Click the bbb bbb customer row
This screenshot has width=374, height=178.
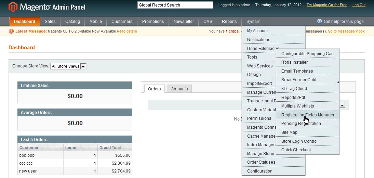tap(75, 155)
